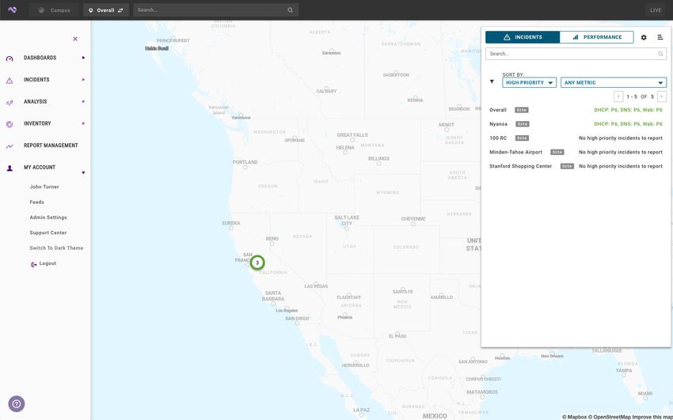The width and height of the screenshot is (673, 420).
Task: Click the list layout icon in panel
Action: pos(660,37)
